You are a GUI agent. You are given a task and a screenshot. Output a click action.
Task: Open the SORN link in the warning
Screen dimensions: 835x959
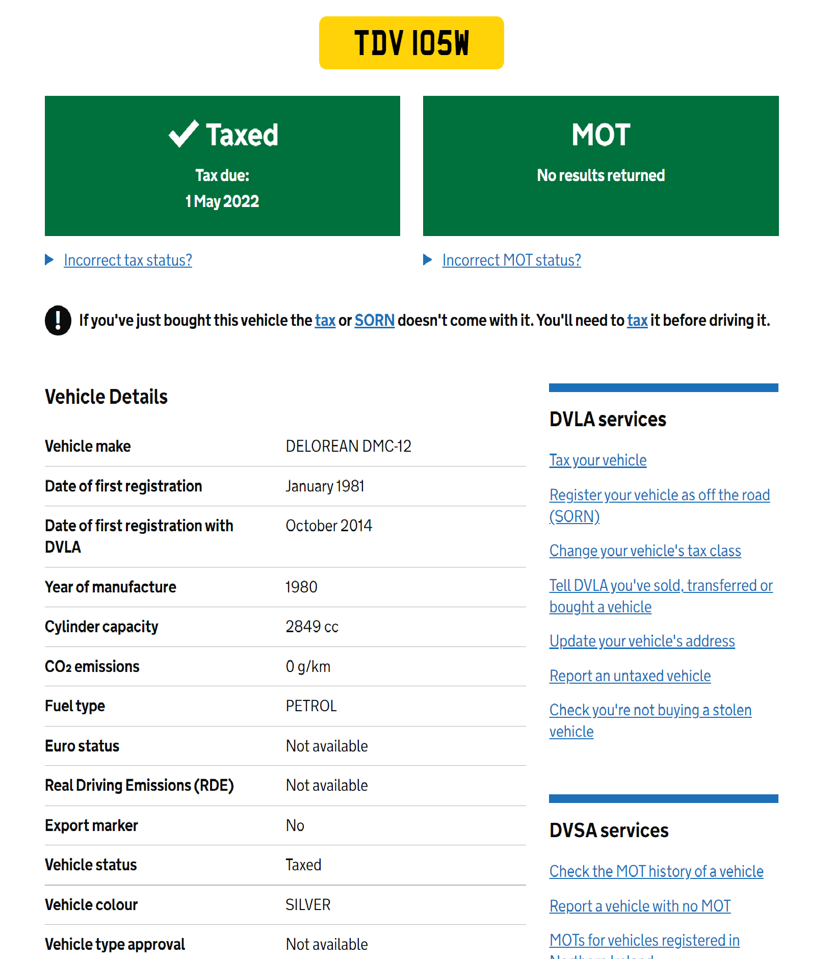[x=374, y=320]
